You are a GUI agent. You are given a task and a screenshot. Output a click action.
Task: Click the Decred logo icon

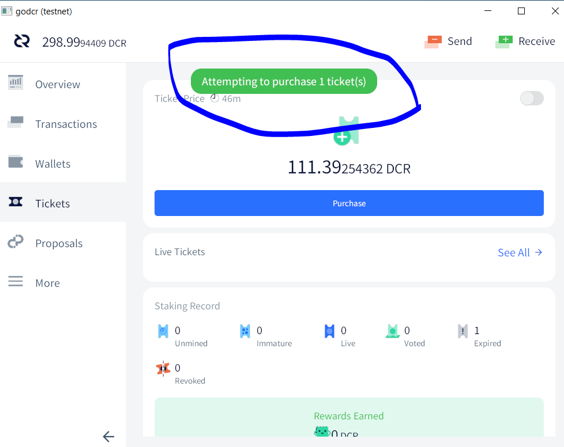tap(22, 41)
